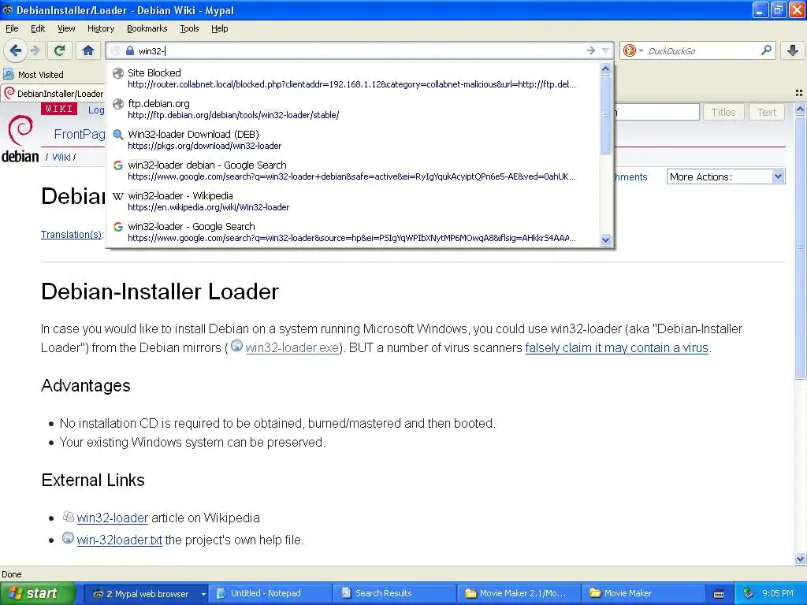Click the Translation(s) link
The height and width of the screenshot is (605, 807).
(x=72, y=234)
